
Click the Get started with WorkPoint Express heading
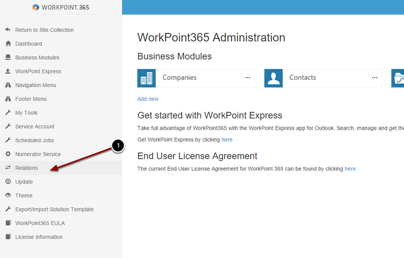tap(210, 116)
